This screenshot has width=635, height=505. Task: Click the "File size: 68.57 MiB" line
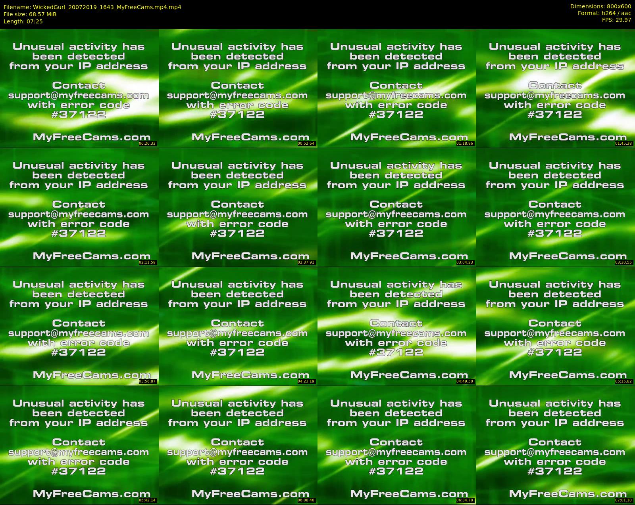pyautogui.click(x=30, y=14)
